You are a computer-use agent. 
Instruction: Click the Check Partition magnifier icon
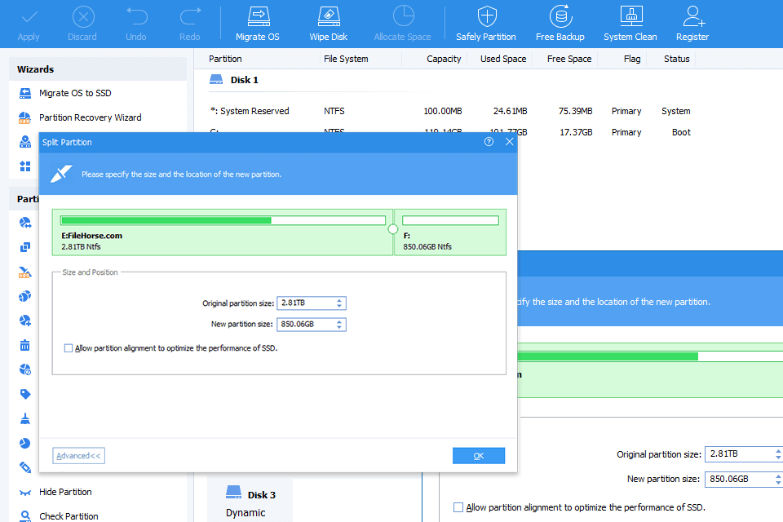(24, 515)
